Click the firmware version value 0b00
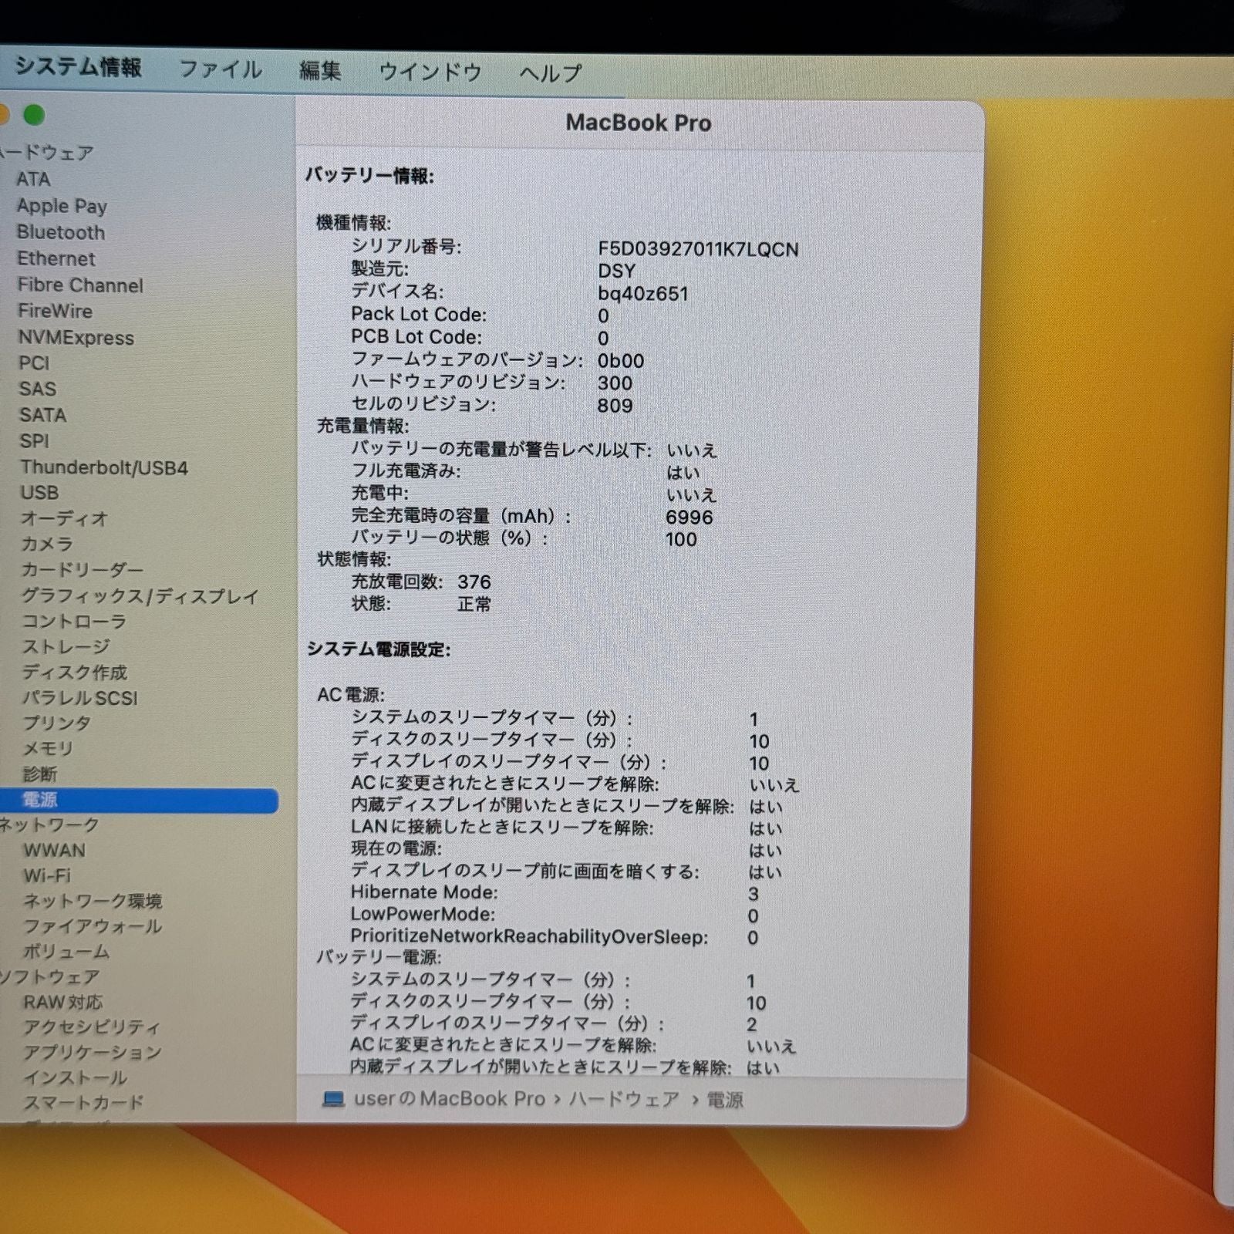 621,361
